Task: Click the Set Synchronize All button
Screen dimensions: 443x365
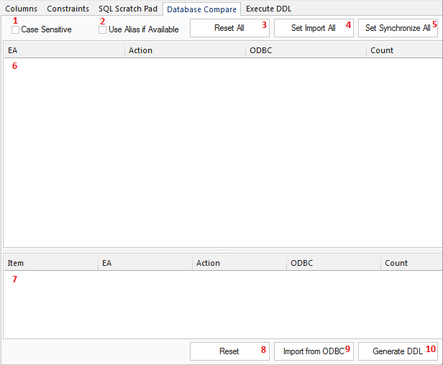Action: (x=398, y=28)
